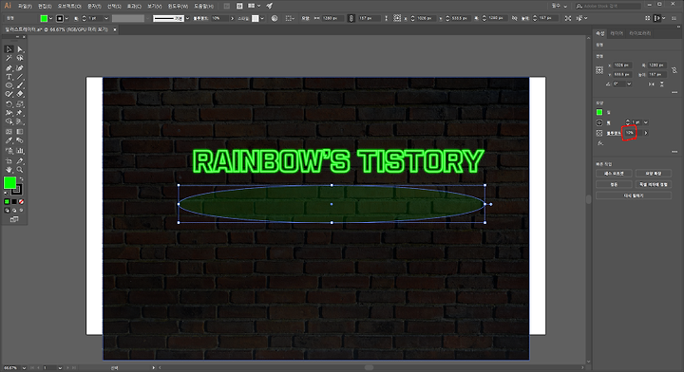Select the Scale tool
This screenshot has height=372, width=684.
20,104
